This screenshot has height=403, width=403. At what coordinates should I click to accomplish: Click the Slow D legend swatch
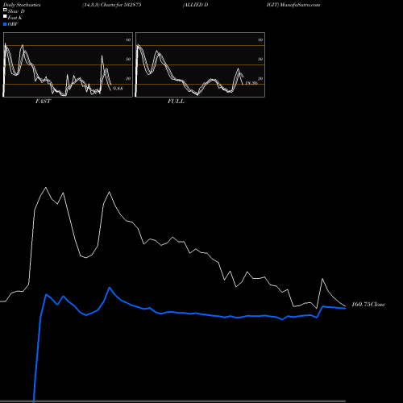click(x=5, y=10)
